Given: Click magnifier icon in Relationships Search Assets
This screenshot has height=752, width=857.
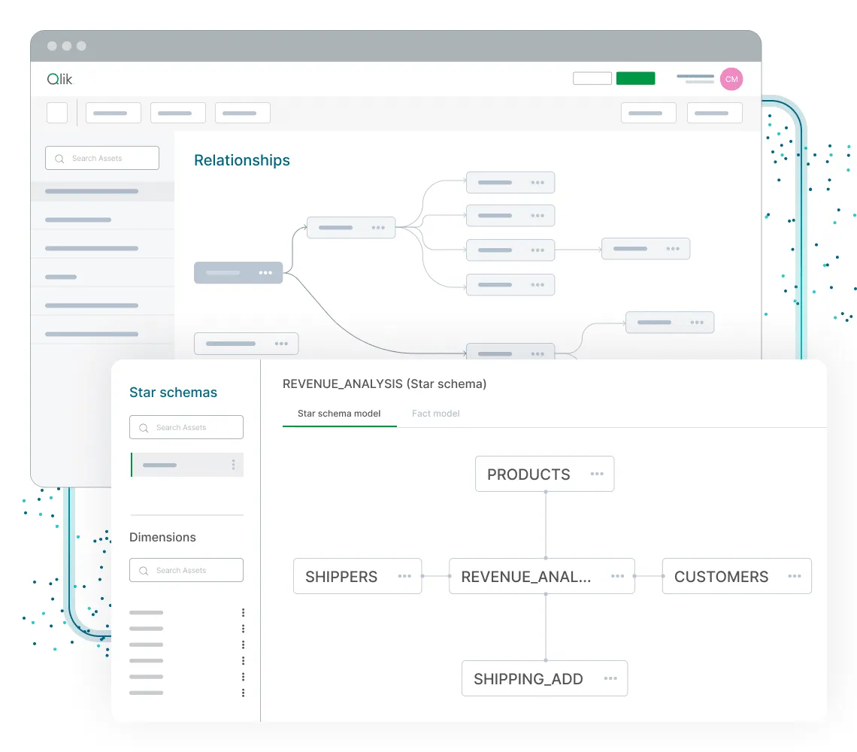Looking at the screenshot, I should click(x=59, y=159).
